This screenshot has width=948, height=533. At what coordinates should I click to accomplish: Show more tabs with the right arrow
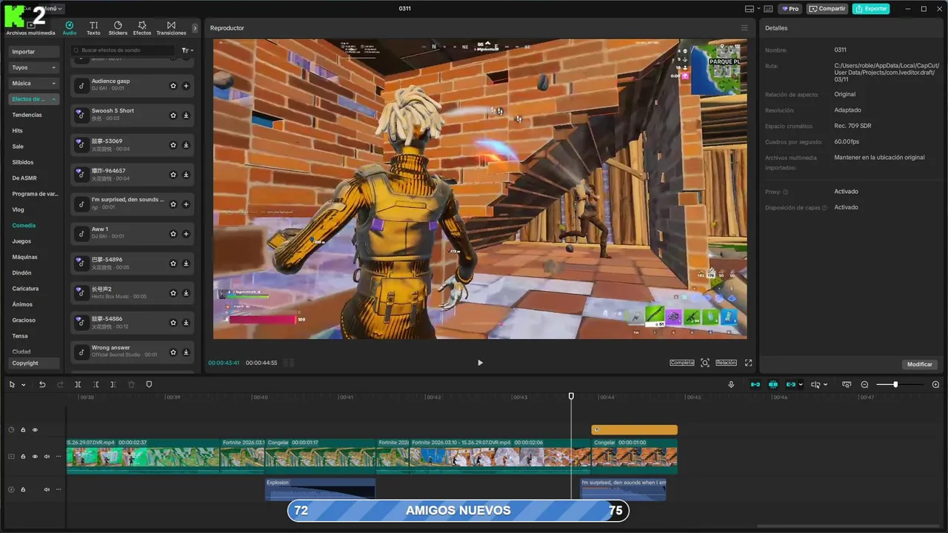click(x=195, y=28)
